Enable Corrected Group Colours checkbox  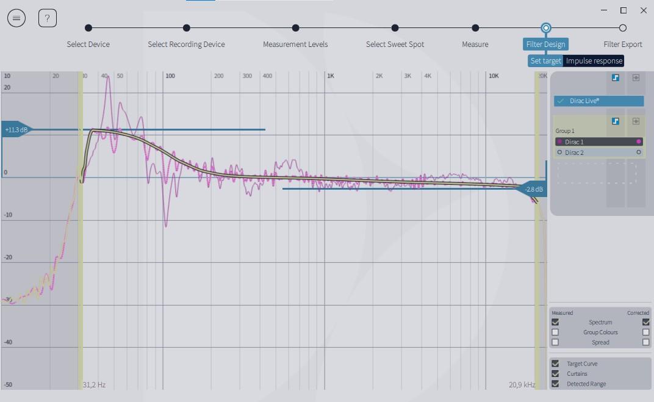(646, 332)
